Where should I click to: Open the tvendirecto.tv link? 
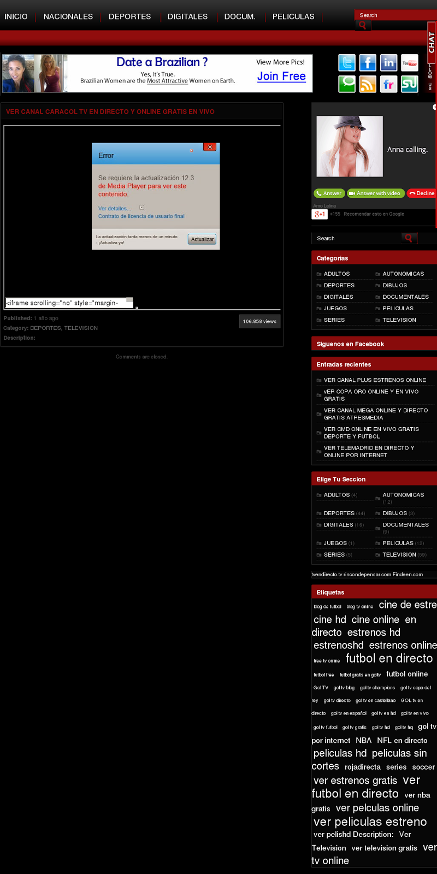(327, 575)
